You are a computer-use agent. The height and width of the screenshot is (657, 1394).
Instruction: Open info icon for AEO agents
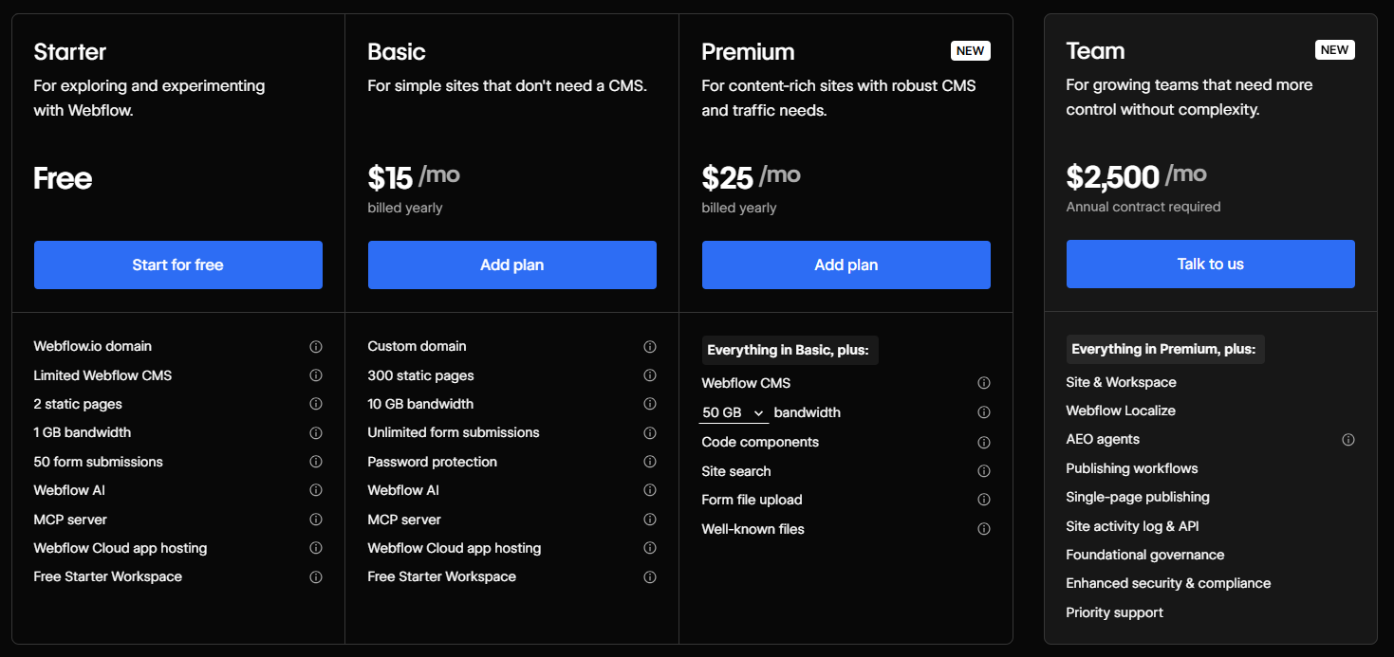tap(1348, 440)
